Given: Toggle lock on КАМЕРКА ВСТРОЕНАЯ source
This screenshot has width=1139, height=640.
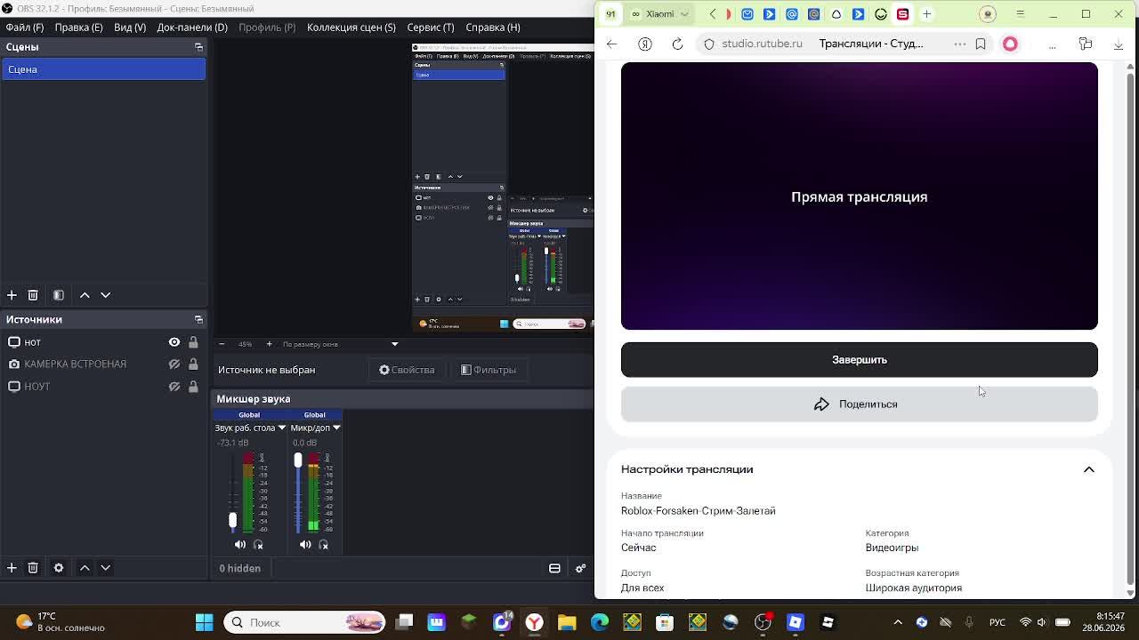Looking at the screenshot, I should click(x=193, y=364).
